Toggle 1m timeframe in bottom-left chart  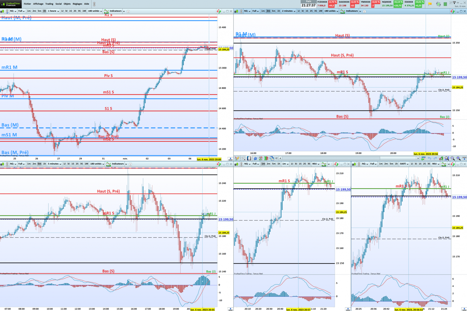(x=29, y=164)
